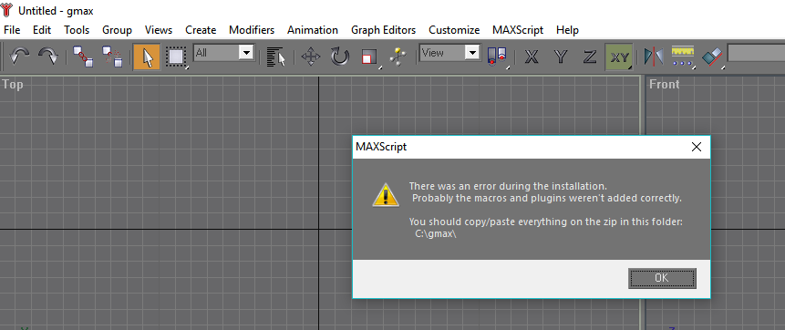This screenshot has width=785, height=330.
Task: Open the Customize menu
Action: point(454,30)
